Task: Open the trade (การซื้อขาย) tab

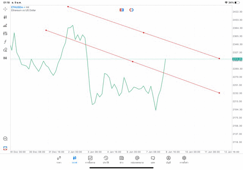Action: [x=90, y=159]
